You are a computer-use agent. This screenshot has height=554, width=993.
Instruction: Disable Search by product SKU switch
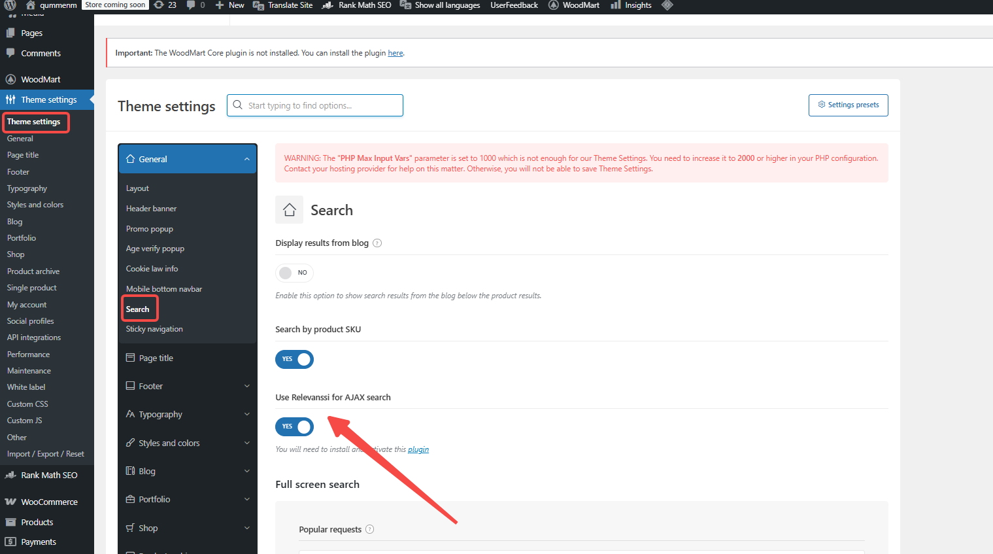(x=294, y=359)
